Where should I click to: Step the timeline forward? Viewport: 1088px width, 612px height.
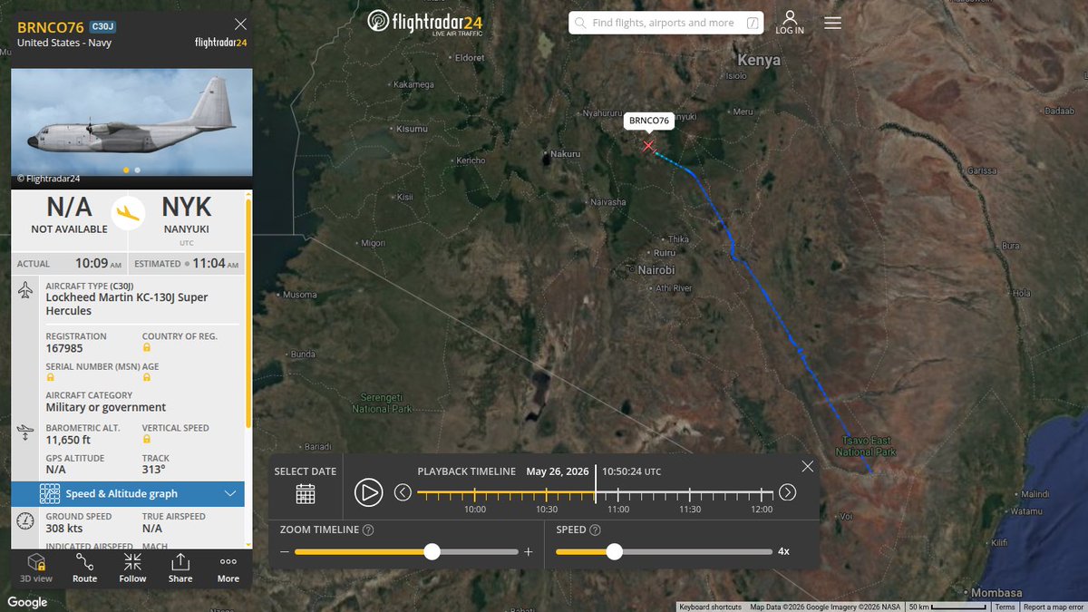[x=788, y=492]
